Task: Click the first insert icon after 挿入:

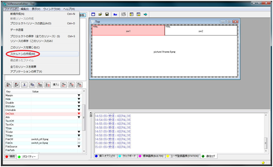Action: pos(64,85)
